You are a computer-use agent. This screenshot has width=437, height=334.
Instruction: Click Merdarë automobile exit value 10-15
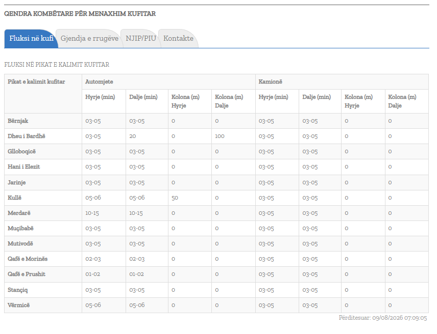tap(136, 213)
